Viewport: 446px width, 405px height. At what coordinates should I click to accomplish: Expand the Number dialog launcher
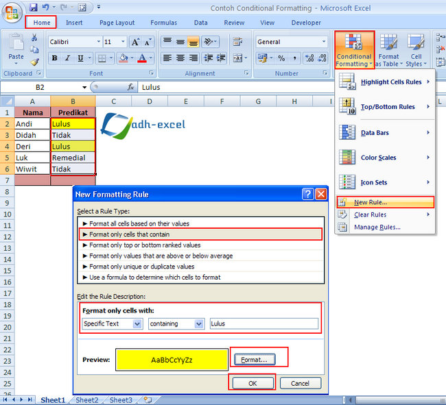[x=325, y=73]
